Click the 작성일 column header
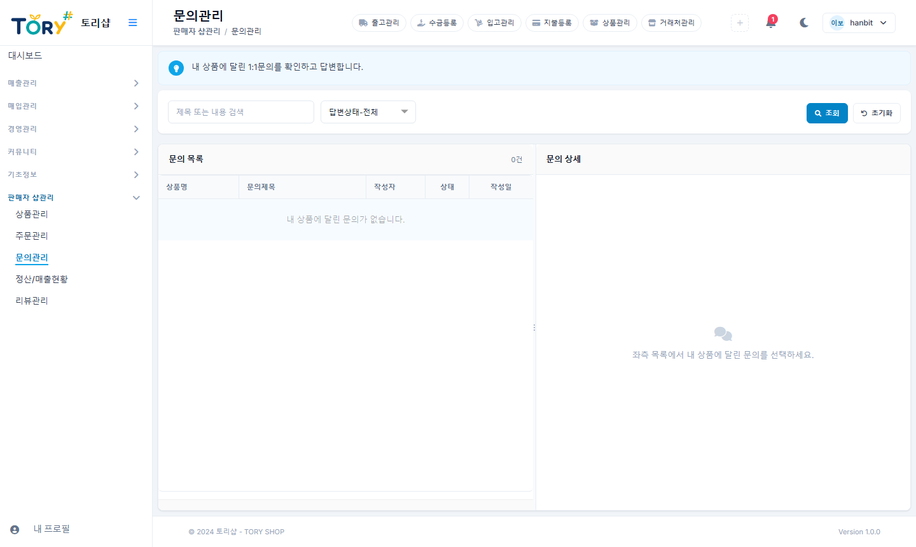This screenshot has height=547, width=916. tap(501, 187)
